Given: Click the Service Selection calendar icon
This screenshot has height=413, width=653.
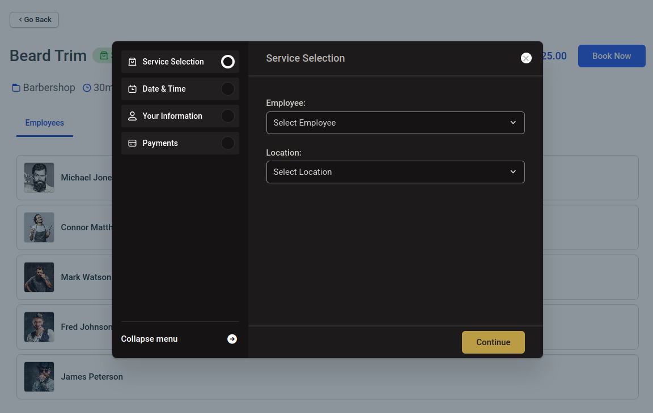Looking at the screenshot, I should 132,62.
